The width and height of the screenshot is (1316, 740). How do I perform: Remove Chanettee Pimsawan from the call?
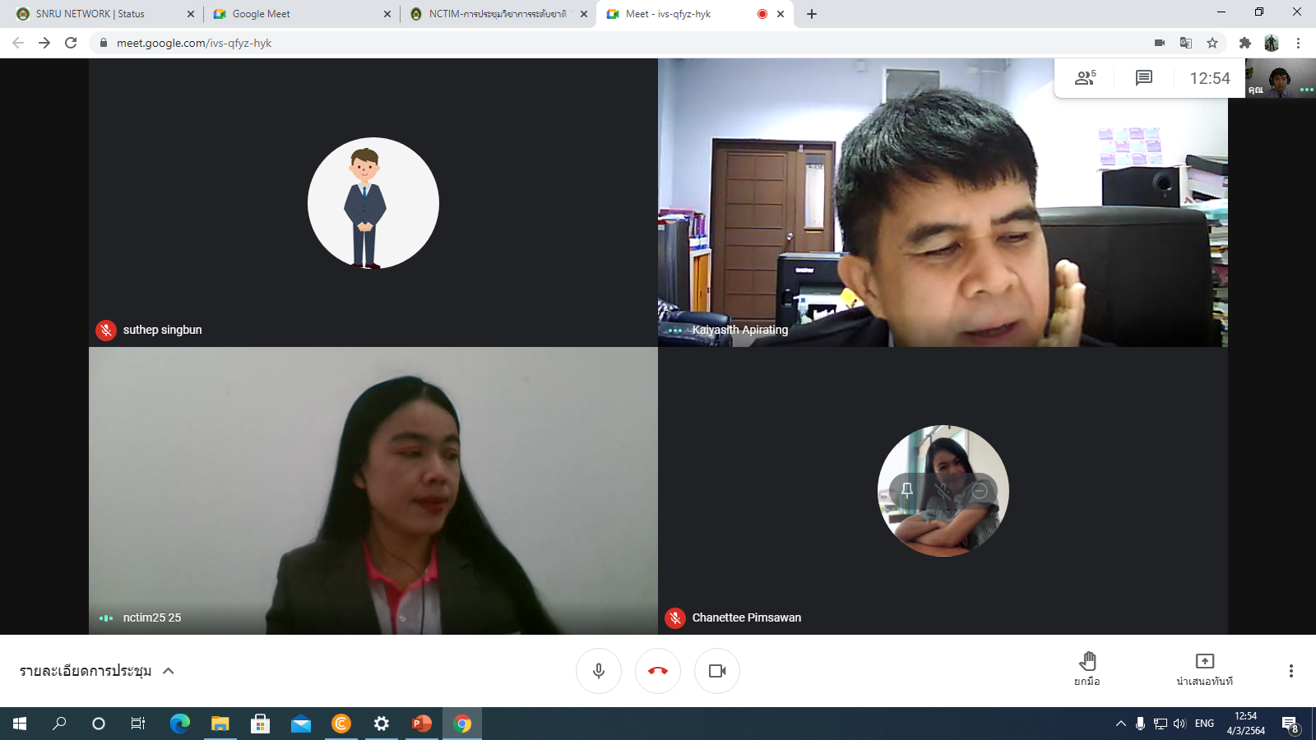tap(980, 491)
